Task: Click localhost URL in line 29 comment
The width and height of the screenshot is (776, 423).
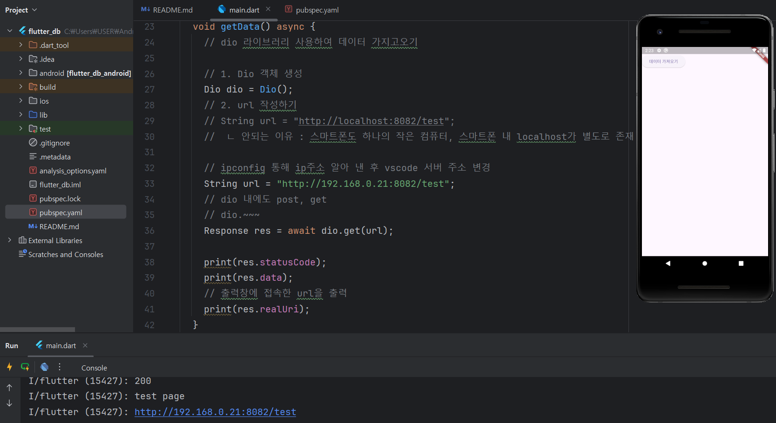Action: (x=371, y=121)
